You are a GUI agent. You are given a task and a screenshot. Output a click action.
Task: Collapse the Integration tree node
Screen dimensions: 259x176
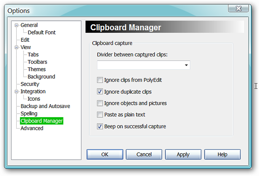(16, 92)
